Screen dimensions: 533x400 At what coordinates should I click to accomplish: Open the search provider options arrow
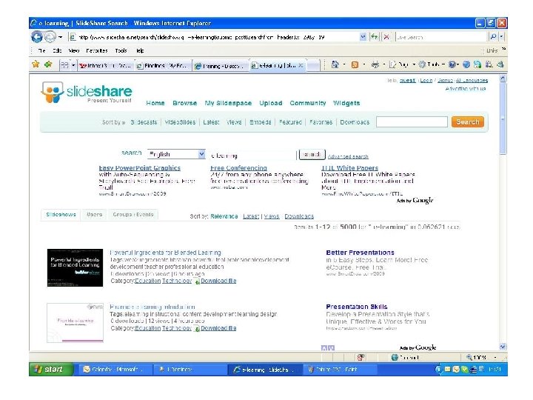coord(502,37)
